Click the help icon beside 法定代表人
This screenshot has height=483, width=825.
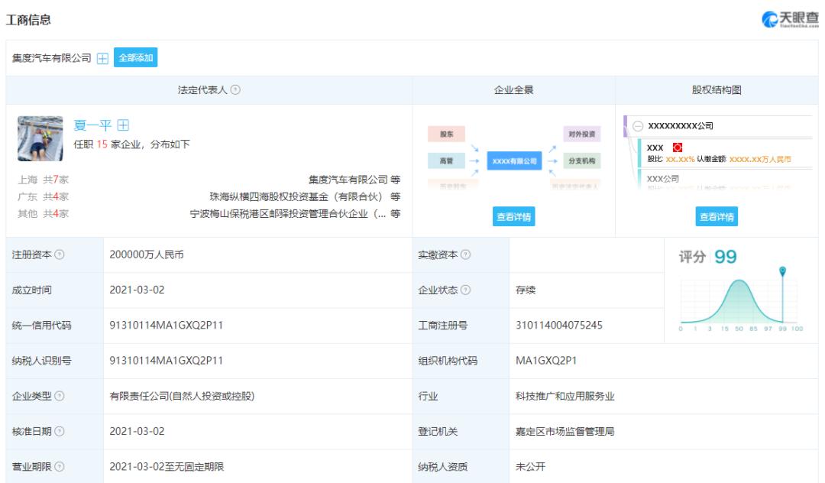[x=236, y=90]
